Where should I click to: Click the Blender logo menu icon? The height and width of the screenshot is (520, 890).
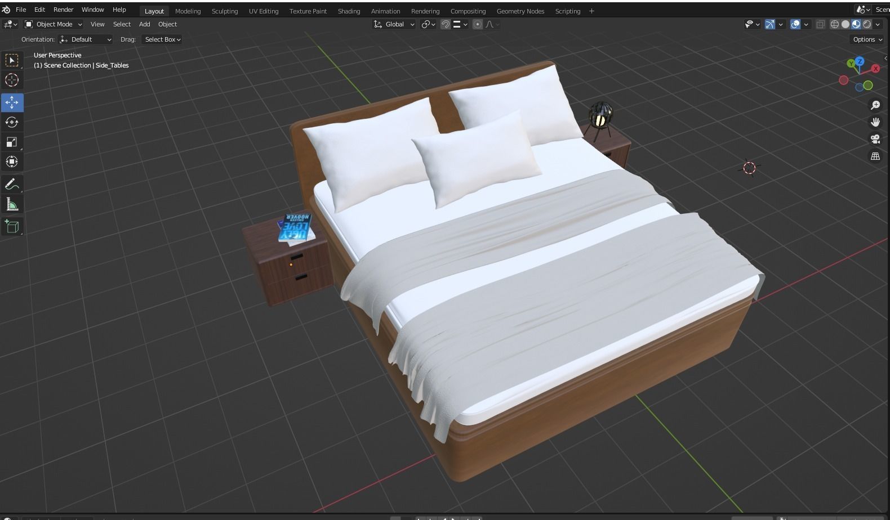pyautogui.click(x=6, y=10)
